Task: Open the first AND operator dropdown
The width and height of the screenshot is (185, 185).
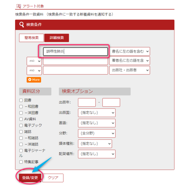Action: tap(34, 61)
